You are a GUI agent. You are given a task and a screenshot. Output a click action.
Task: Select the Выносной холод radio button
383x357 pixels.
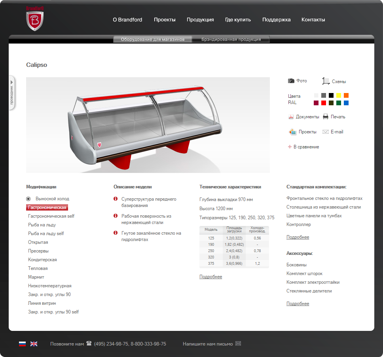[x=28, y=199]
